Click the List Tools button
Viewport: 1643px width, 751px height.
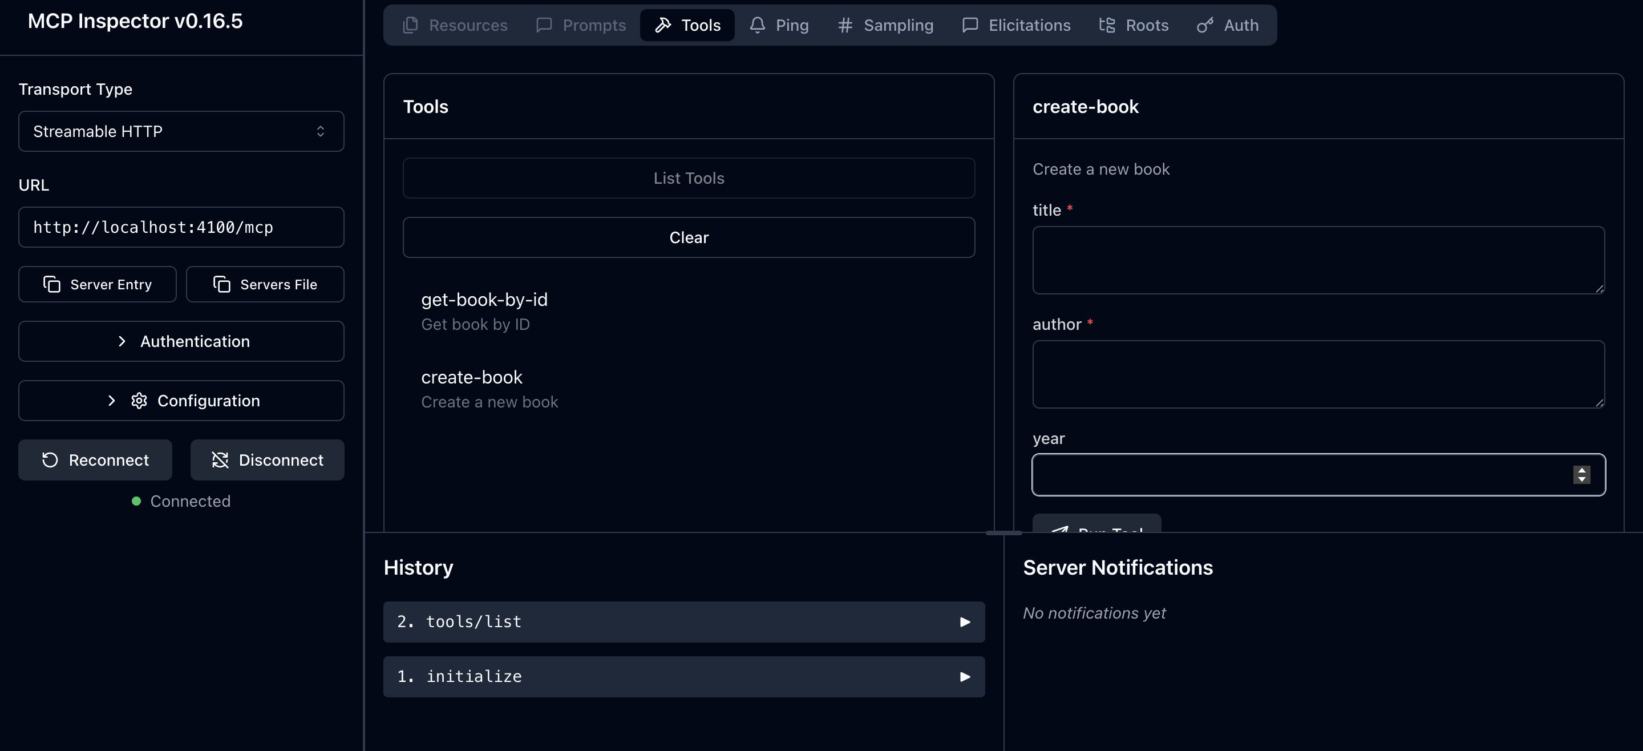point(689,178)
